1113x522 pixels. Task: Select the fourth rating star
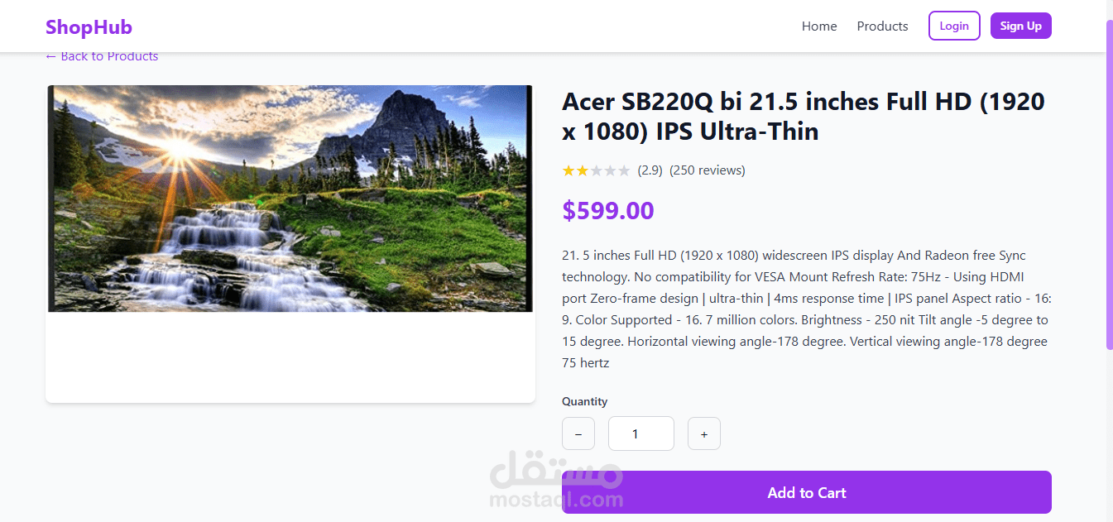[x=610, y=171]
